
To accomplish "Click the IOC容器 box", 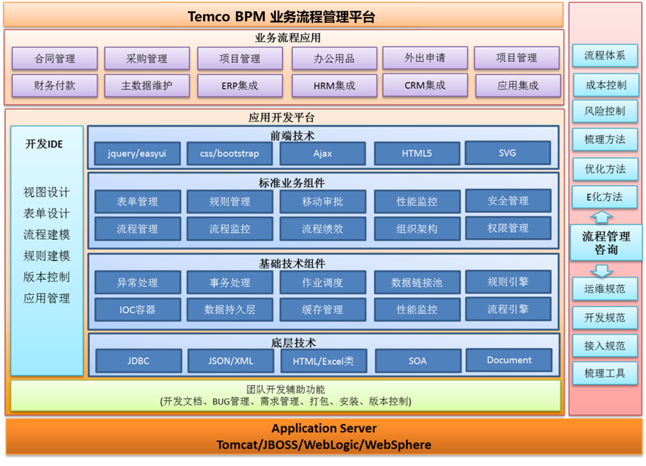I will click(137, 310).
